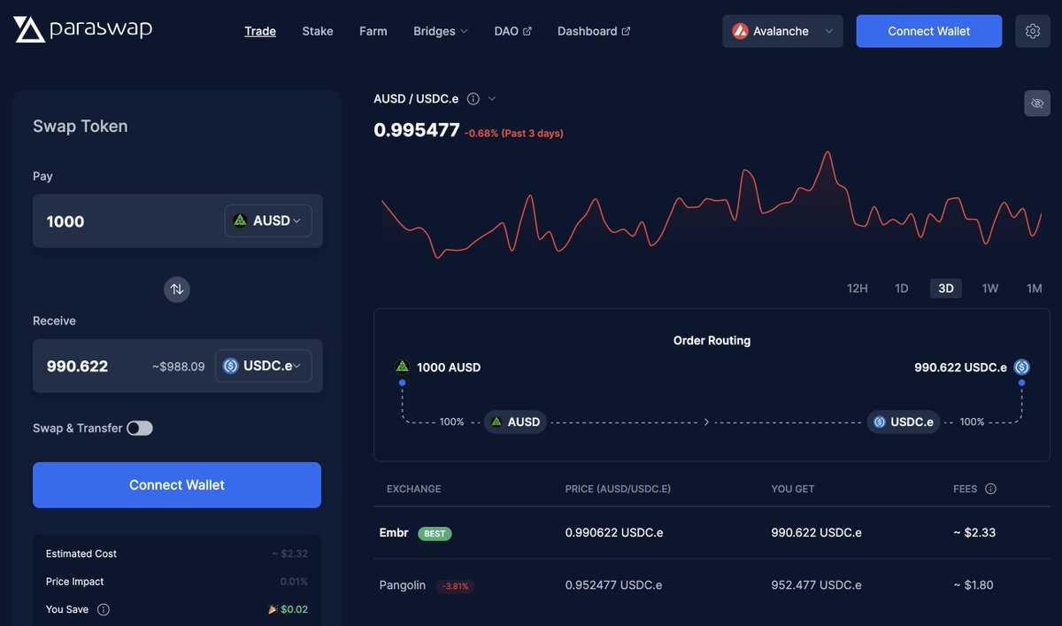The width and height of the screenshot is (1062, 626).
Task: Open the USDC.e receive token selector
Action: 264,366
